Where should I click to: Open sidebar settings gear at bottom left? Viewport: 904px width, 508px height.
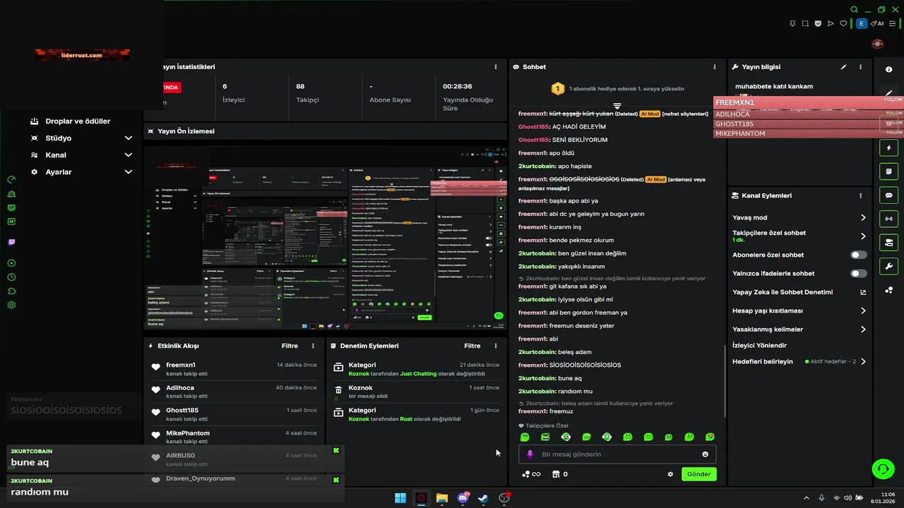click(11, 305)
